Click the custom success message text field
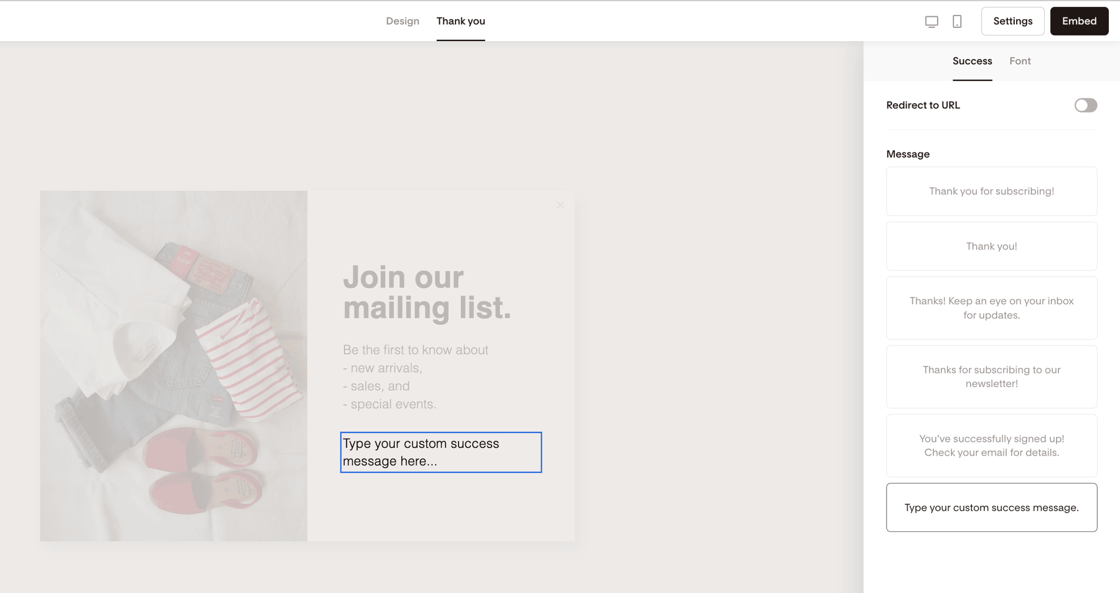This screenshot has height=593, width=1120. coord(441,452)
